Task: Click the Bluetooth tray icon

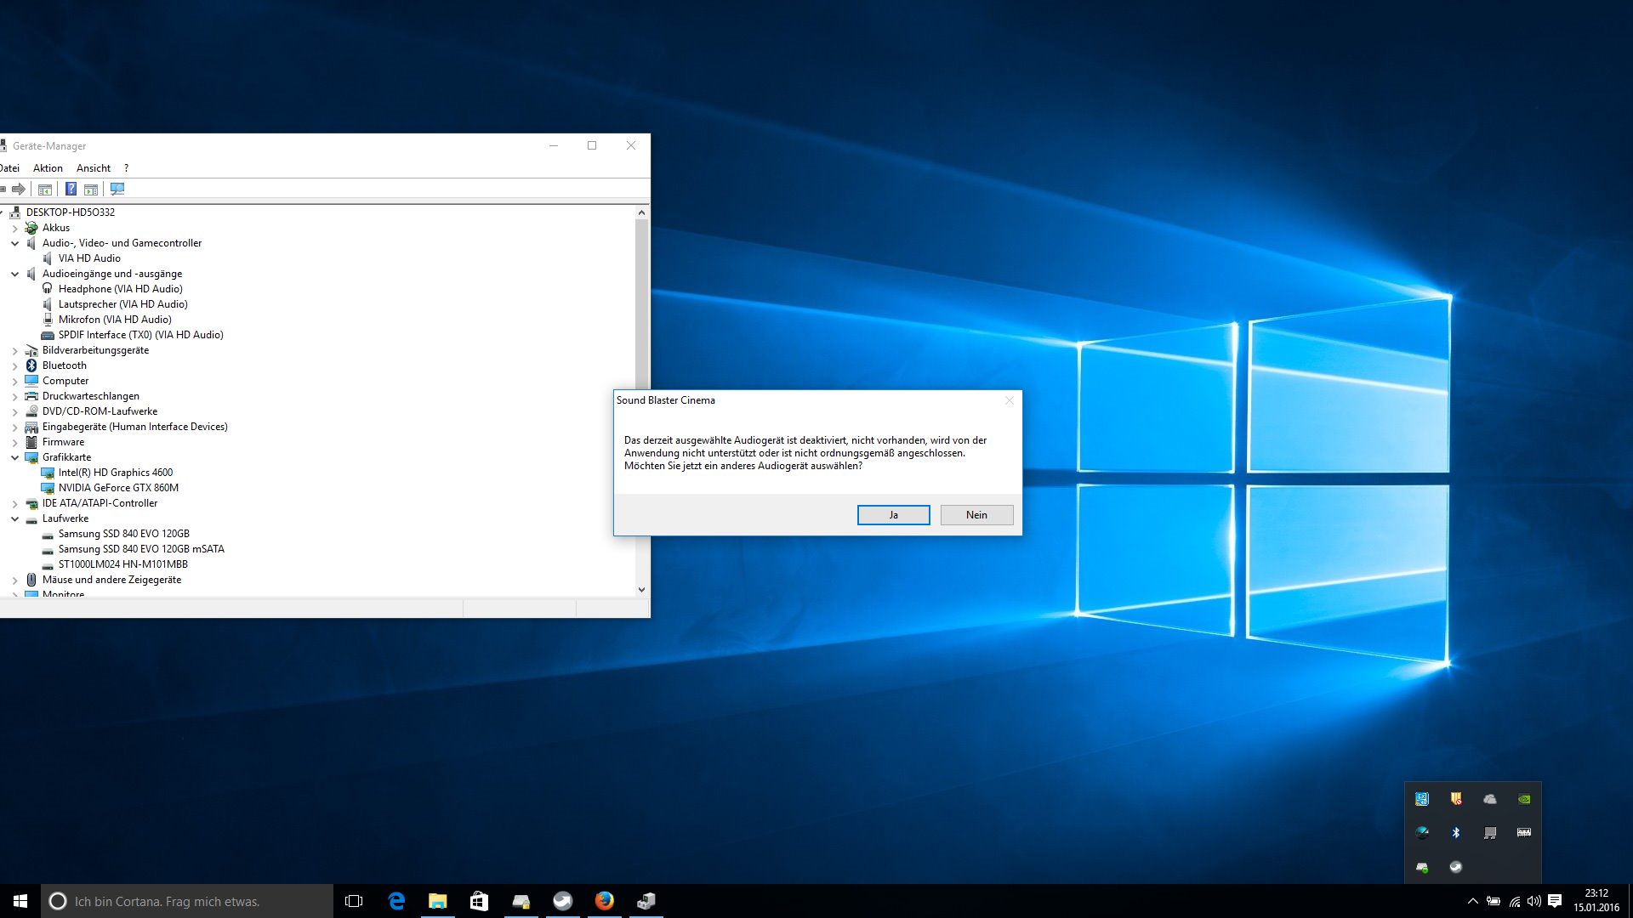Action: [1455, 833]
